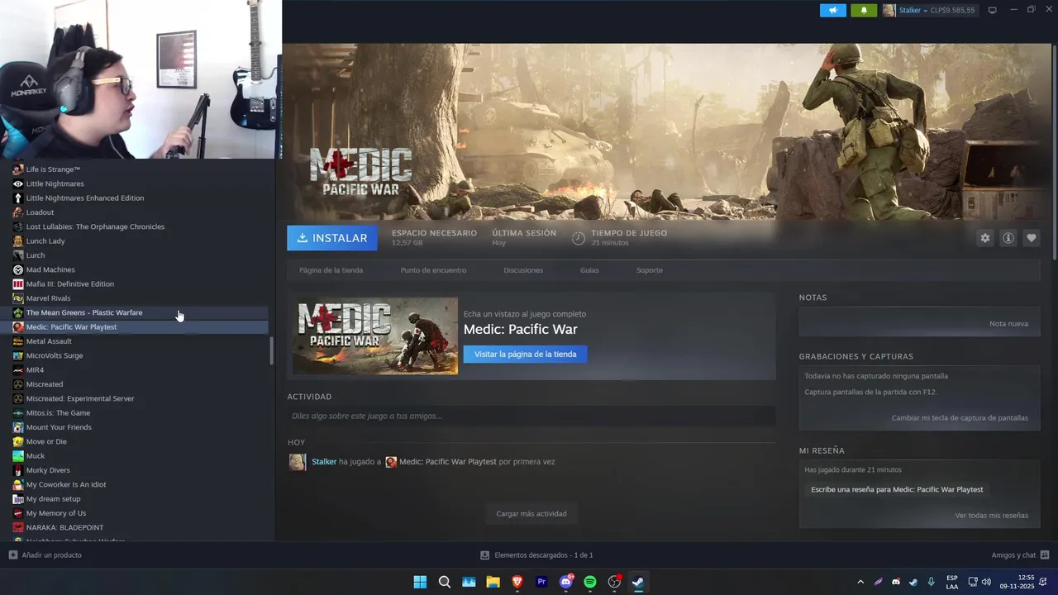Image resolution: width=1058 pixels, height=595 pixels.
Task: Click Visitar la página de la tienda
Action: tap(525, 354)
